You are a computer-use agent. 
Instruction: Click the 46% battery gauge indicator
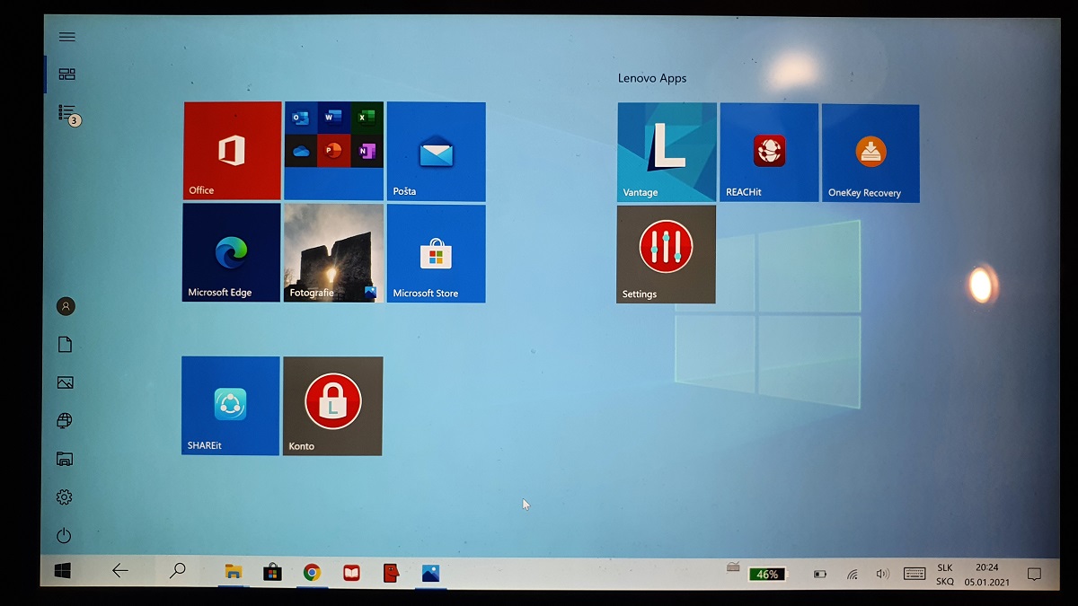(x=767, y=575)
